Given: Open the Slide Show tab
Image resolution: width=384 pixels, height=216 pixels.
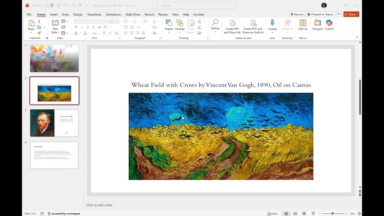Looking at the screenshot, I should (x=133, y=14).
